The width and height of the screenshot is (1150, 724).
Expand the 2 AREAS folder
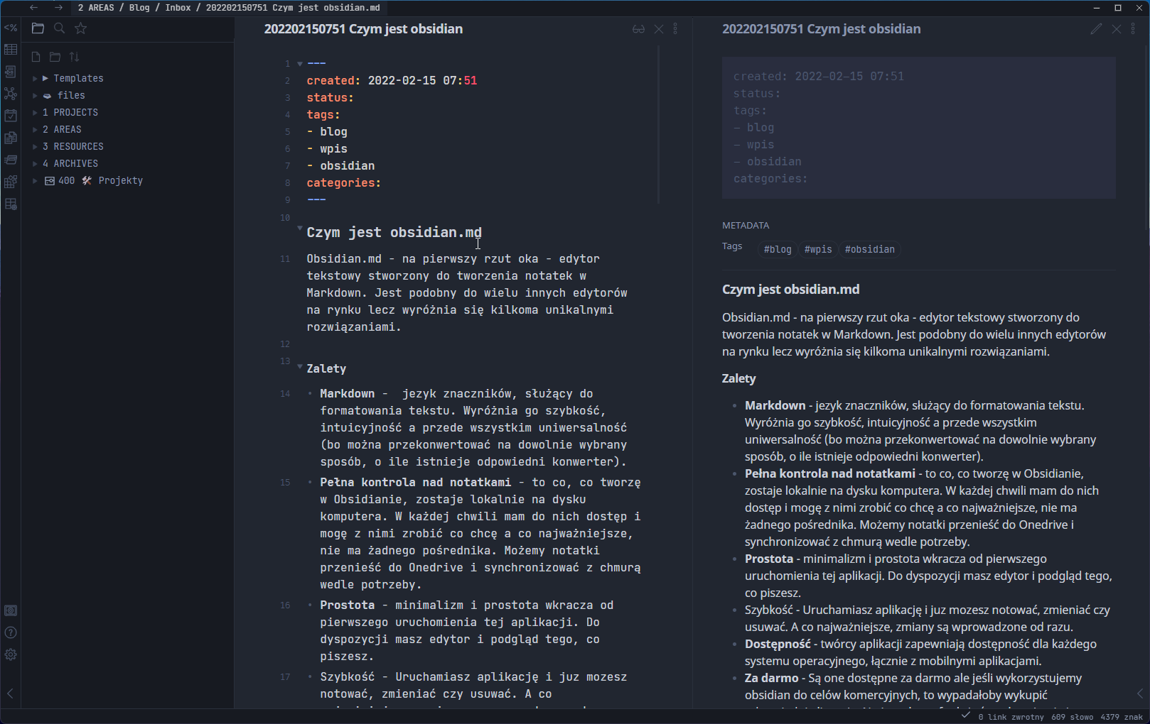click(35, 129)
